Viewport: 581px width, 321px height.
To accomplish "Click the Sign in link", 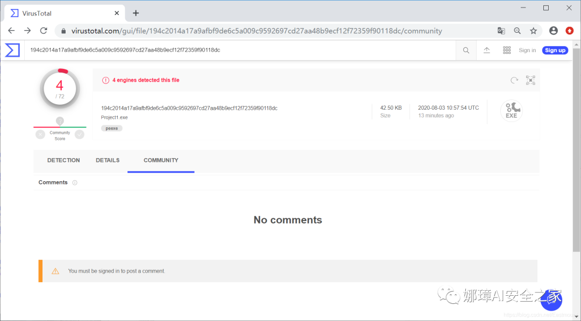I will [527, 51].
